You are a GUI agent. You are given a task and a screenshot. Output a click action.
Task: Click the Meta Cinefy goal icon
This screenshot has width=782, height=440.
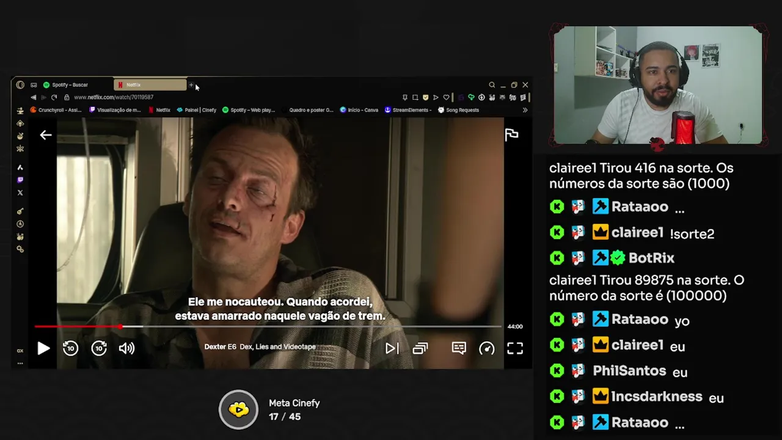(x=239, y=409)
